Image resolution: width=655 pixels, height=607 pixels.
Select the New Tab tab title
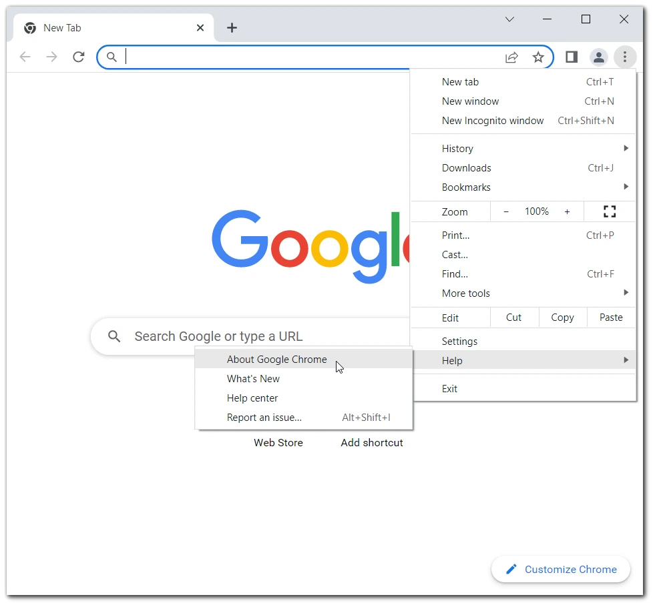[62, 28]
